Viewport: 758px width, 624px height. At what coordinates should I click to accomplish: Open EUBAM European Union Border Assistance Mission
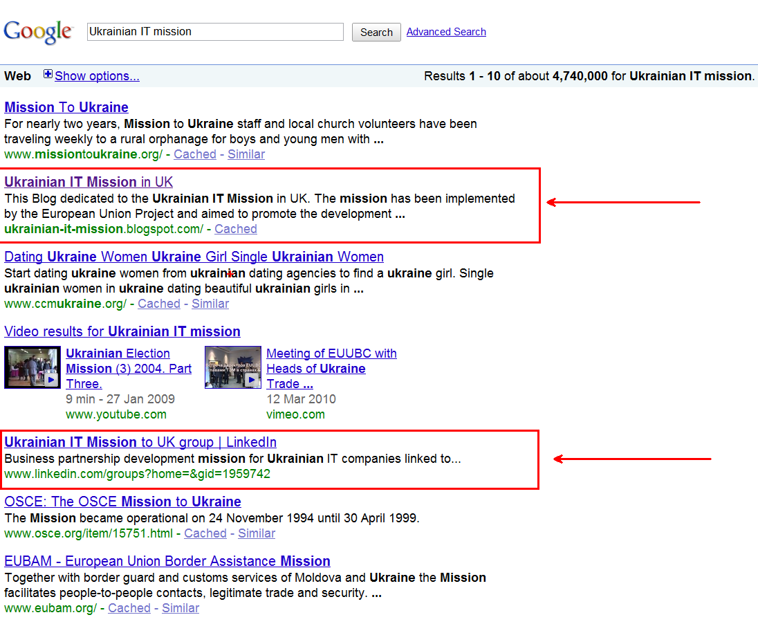[167, 561]
